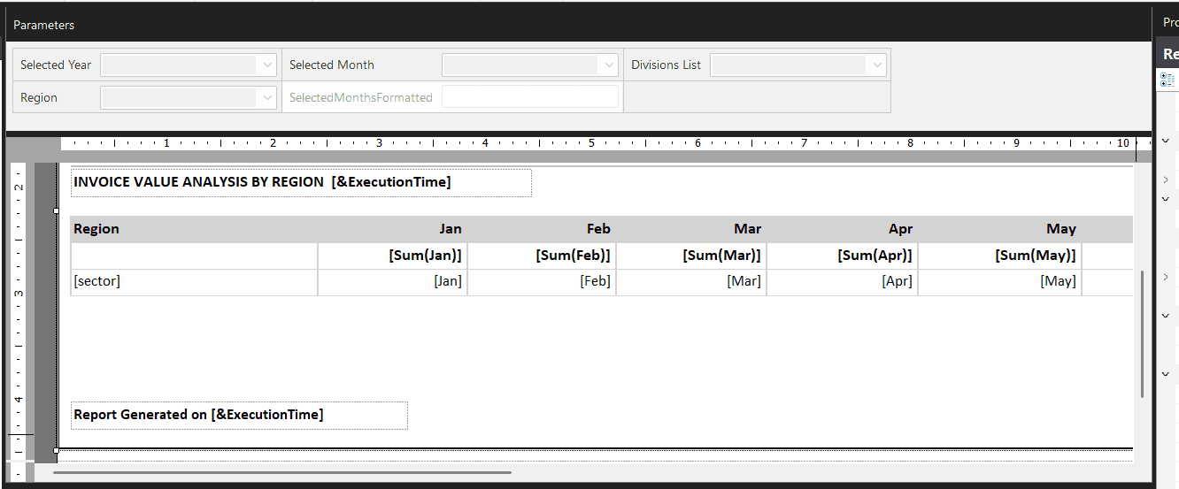Select the [Feb] detail cell
Screen dimensions: 1179x489
(541, 281)
